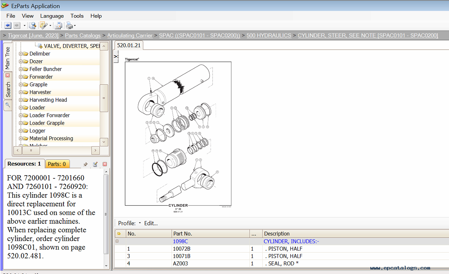Expand the Delimber tree node

pos(21,54)
